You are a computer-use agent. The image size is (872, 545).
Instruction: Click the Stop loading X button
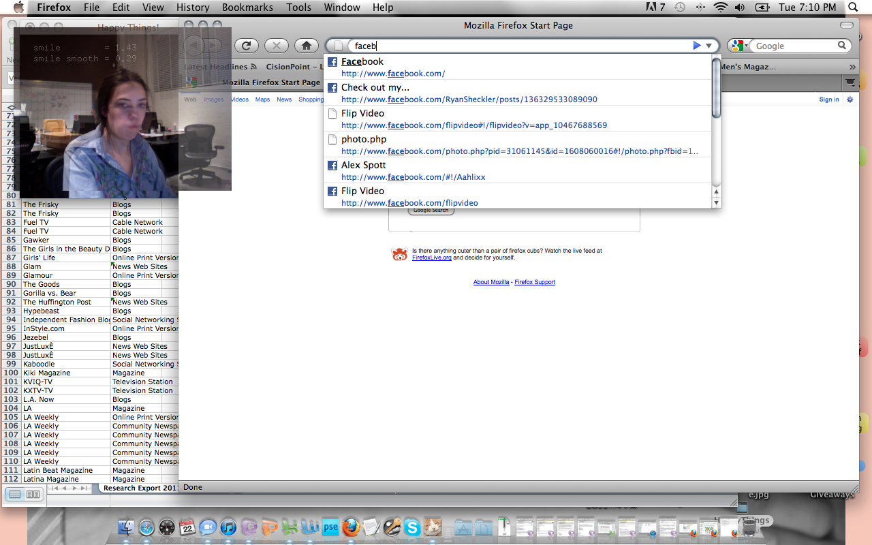[276, 46]
